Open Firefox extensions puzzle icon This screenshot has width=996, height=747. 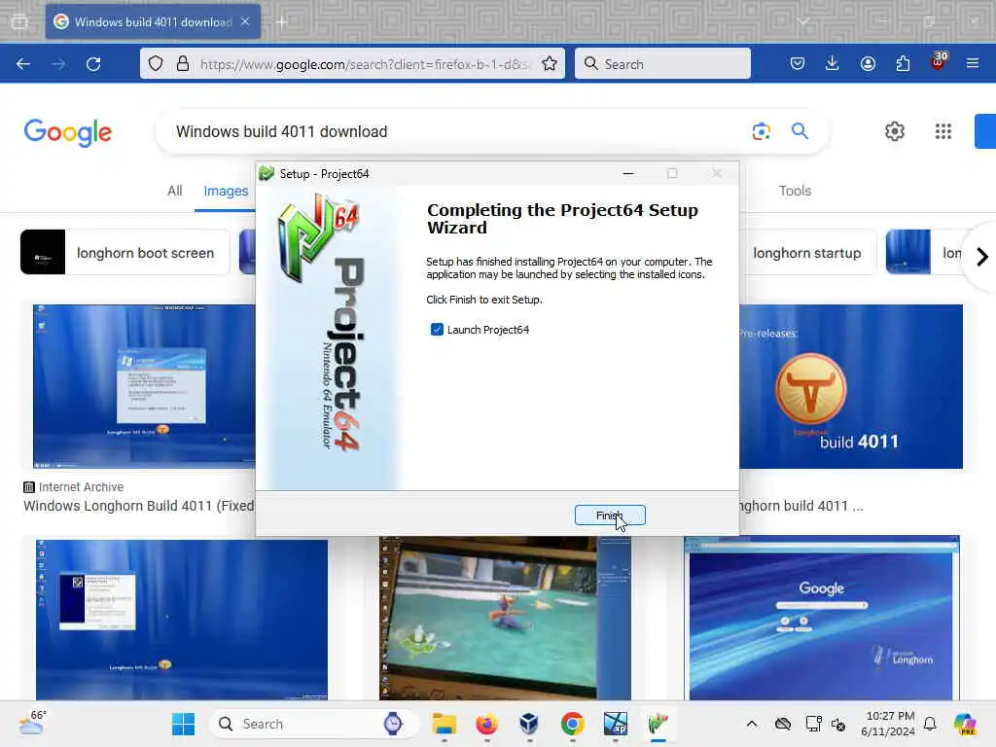[x=903, y=63]
